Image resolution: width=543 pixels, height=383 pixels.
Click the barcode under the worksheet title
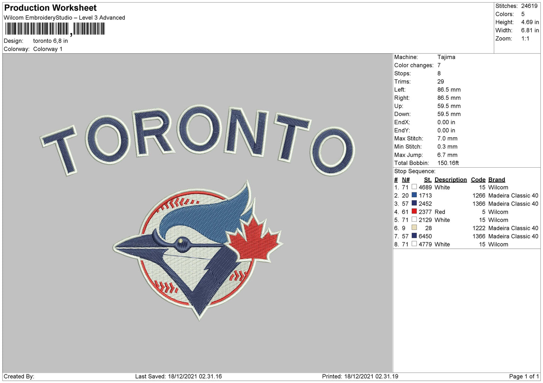55,29
